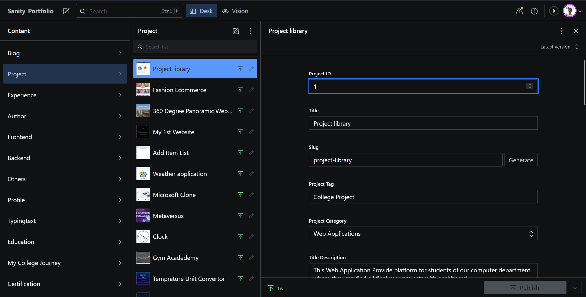This screenshot has height=297, width=586.
Task: Open the help question mark icon
Action: coord(534,11)
